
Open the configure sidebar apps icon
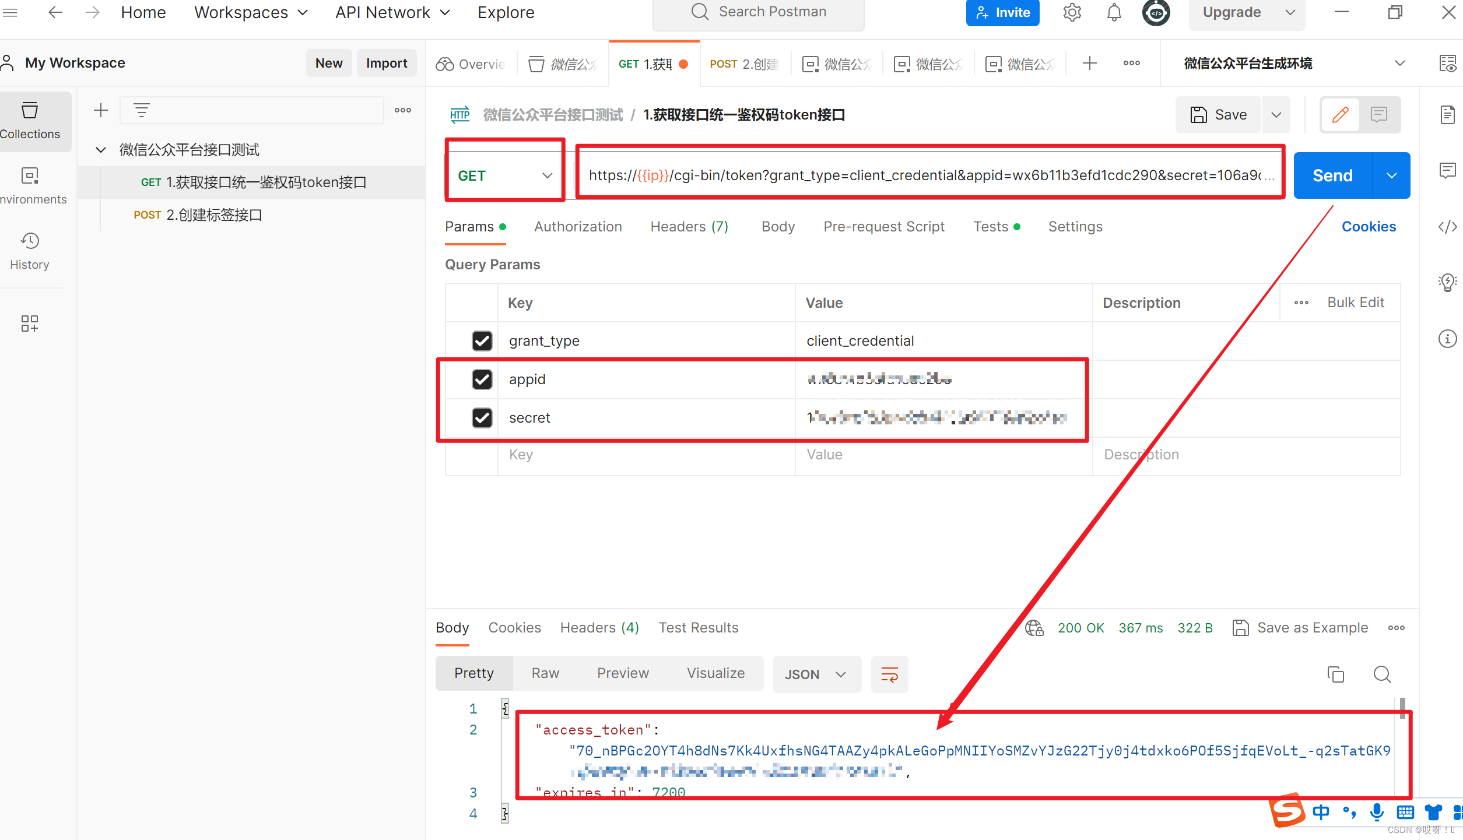30,324
